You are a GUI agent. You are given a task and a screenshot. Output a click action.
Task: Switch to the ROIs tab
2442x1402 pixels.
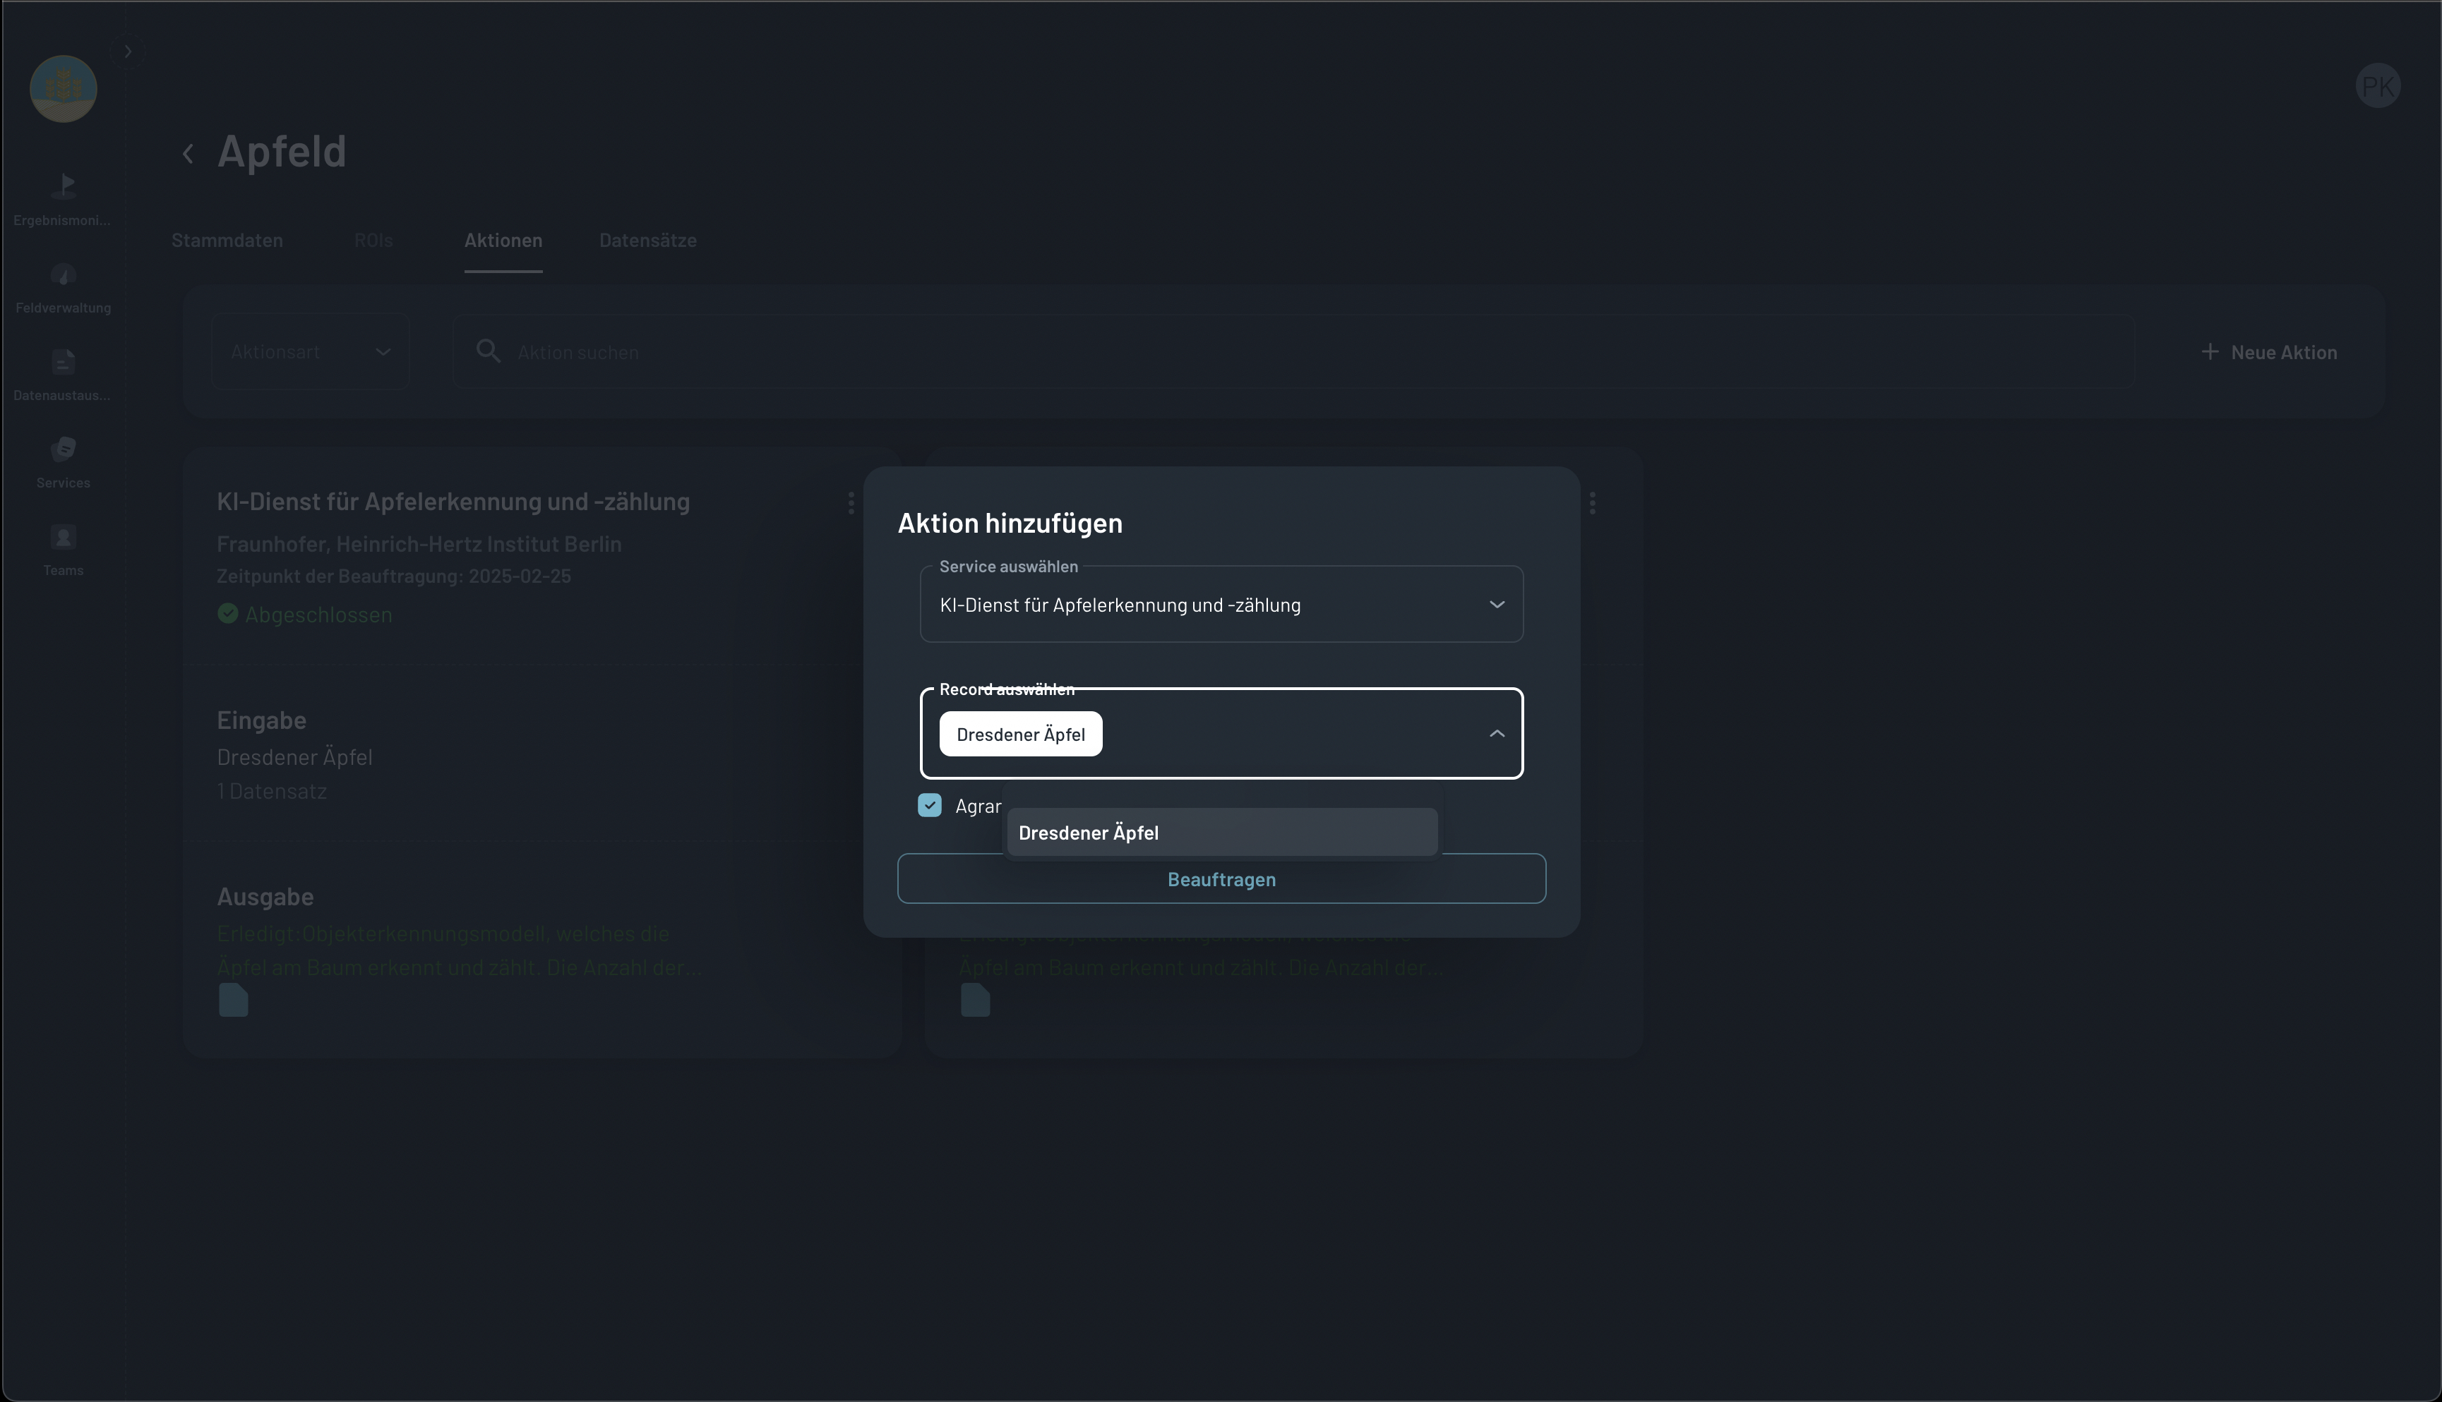(x=373, y=240)
